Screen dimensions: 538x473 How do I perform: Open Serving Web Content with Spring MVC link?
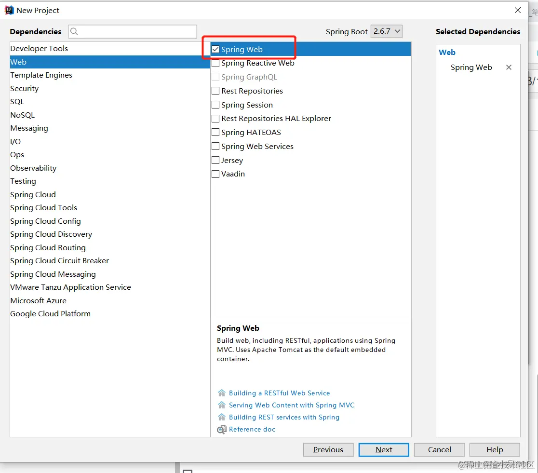tap(292, 405)
